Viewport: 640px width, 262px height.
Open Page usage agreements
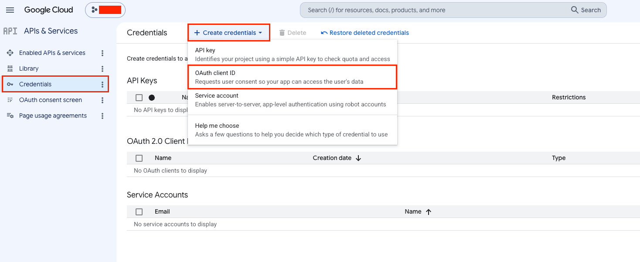pyautogui.click(x=53, y=116)
